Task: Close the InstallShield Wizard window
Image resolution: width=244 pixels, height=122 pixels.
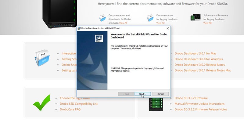Action: (x=167, y=28)
